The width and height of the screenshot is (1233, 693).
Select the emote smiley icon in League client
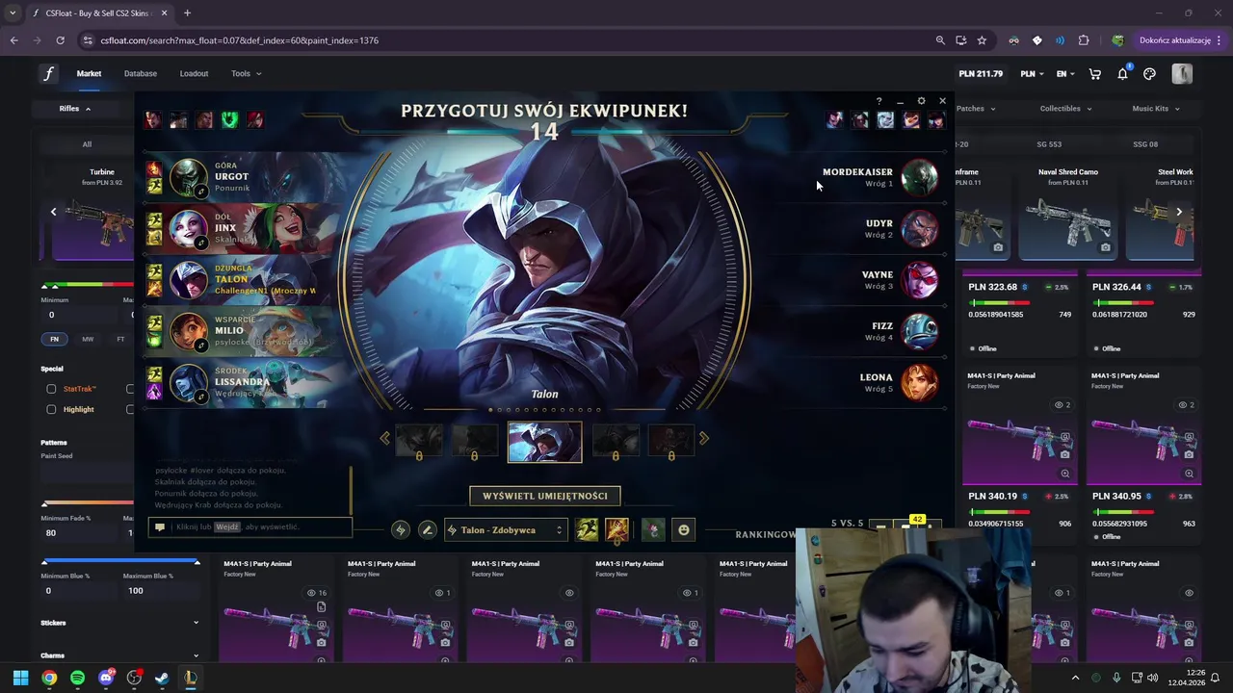684,529
